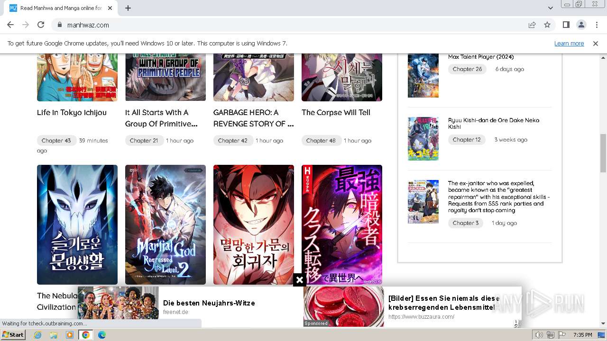Screen dimensions: 607x341
Task: Open the Learn more link
Action: [569, 43]
